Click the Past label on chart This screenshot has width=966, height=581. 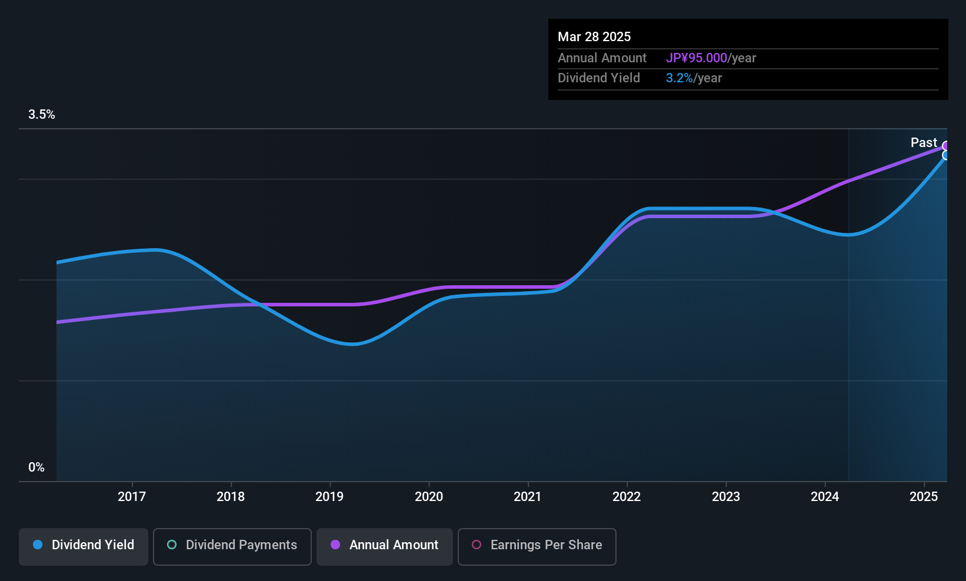924,143
